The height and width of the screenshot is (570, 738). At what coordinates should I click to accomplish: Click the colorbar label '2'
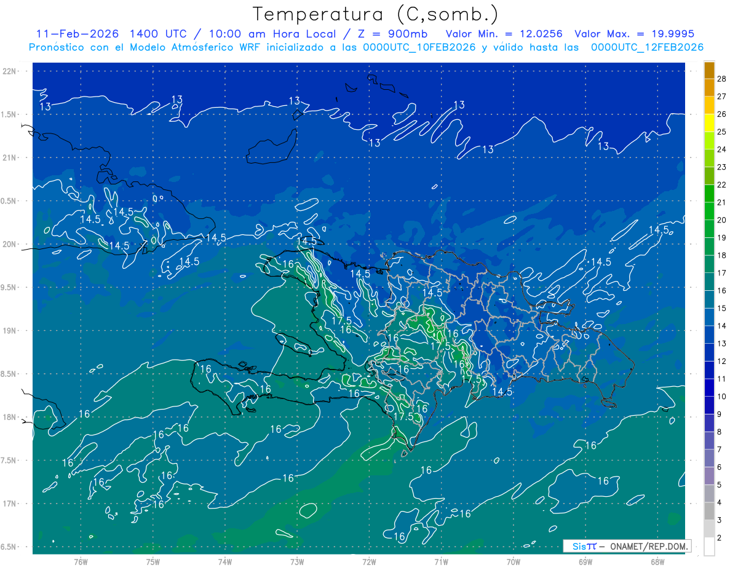(720, 537)
